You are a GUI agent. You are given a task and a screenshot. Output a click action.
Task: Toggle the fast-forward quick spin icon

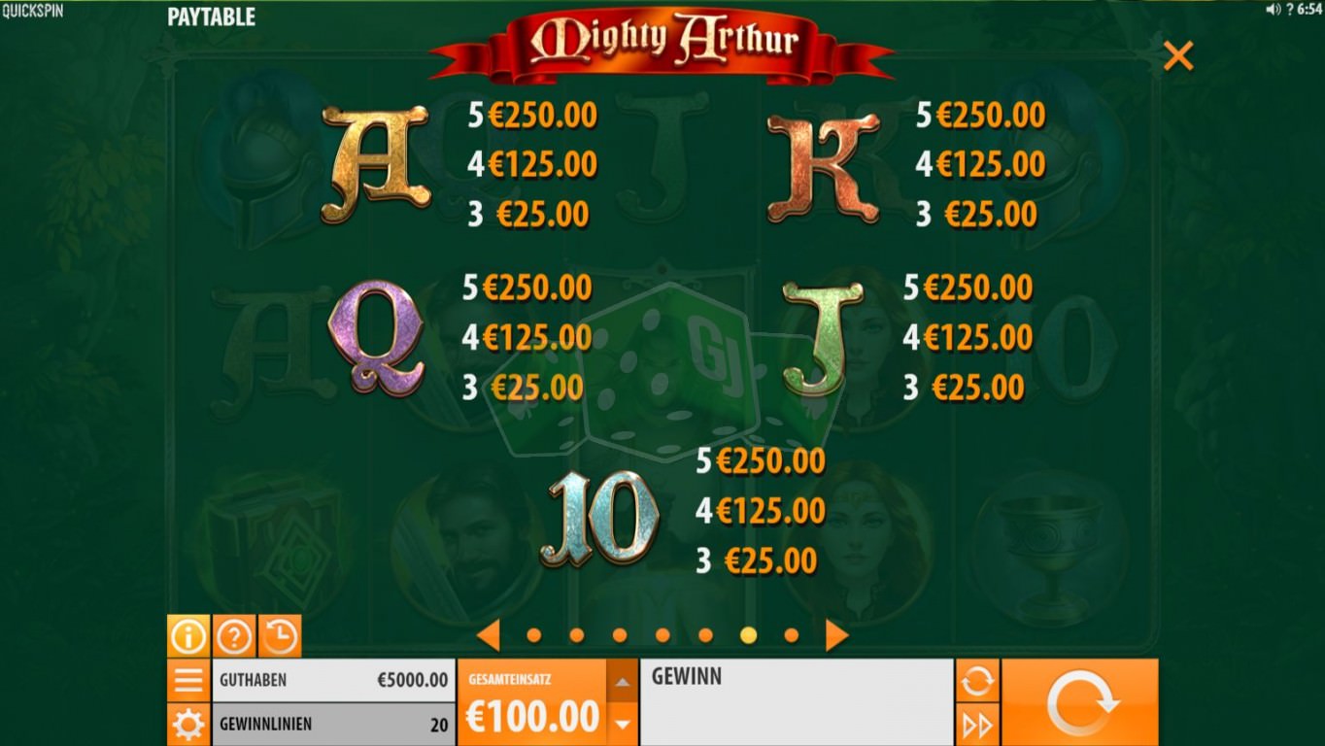pos(977,725)
